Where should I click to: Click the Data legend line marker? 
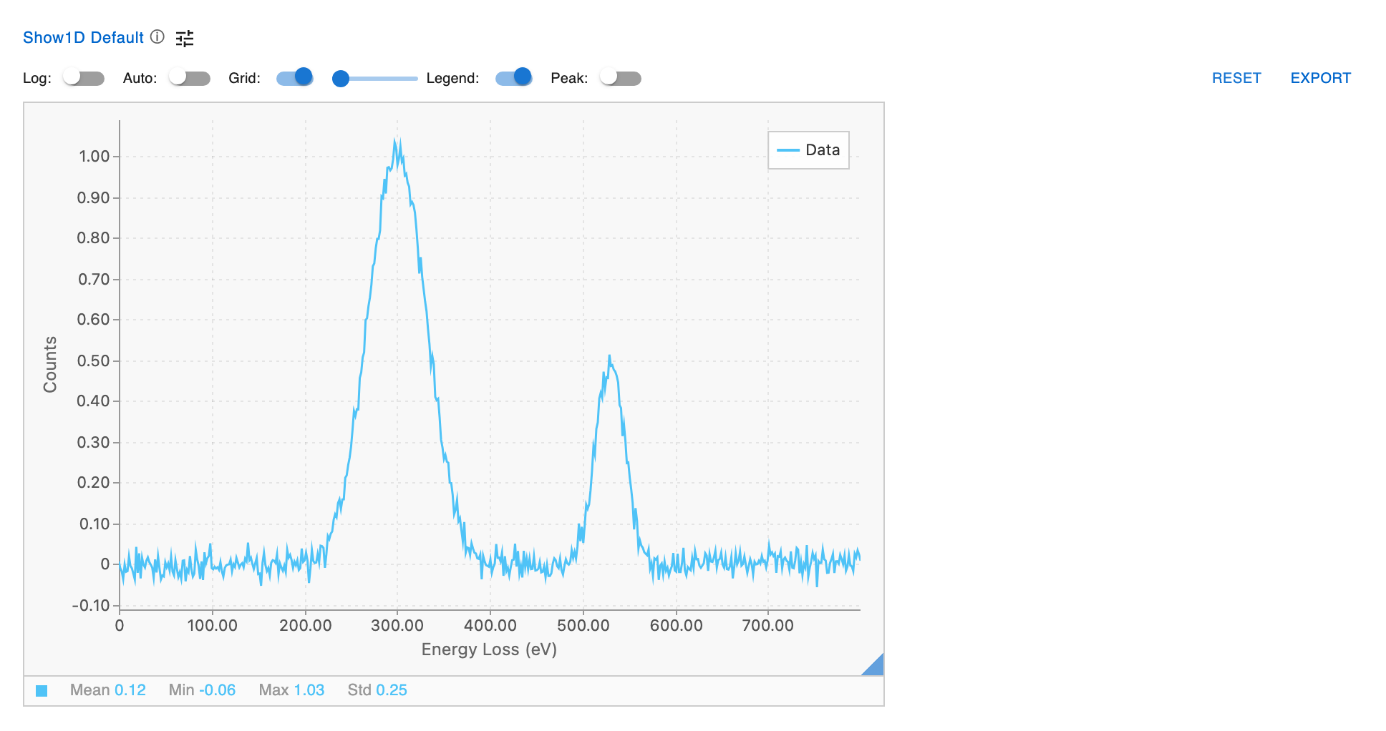click(787, 150)
